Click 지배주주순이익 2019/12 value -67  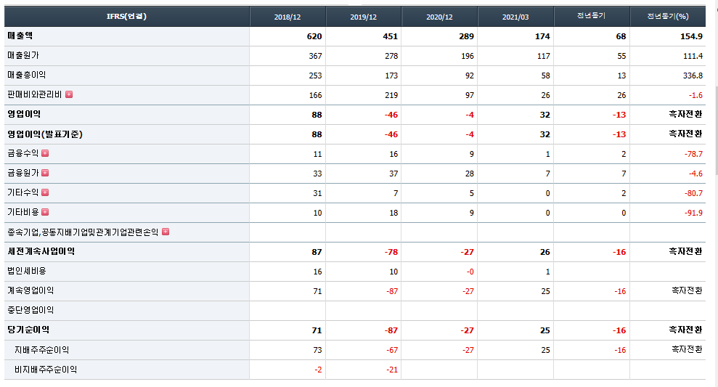(x=392, y=350)
